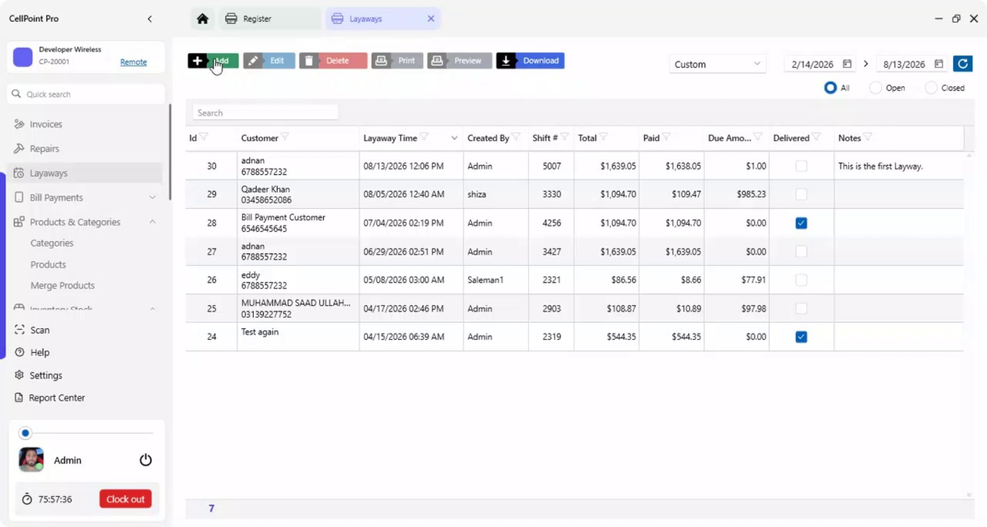
Task: Click the arrow between date fields
Action: (x=866, y=64)
